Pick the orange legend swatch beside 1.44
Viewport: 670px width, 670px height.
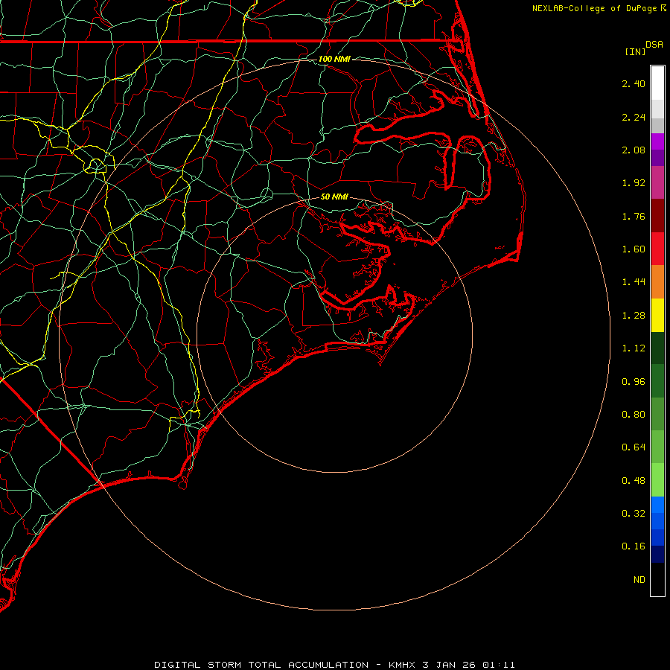click(x=657, y=281)
